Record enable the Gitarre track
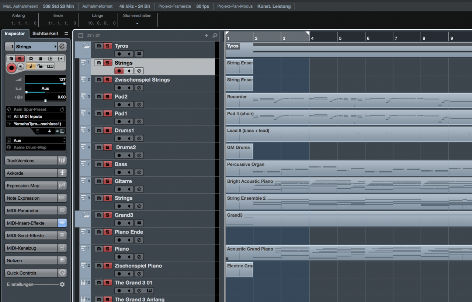This screenshot has height=302, width=472. click(119, 189)
